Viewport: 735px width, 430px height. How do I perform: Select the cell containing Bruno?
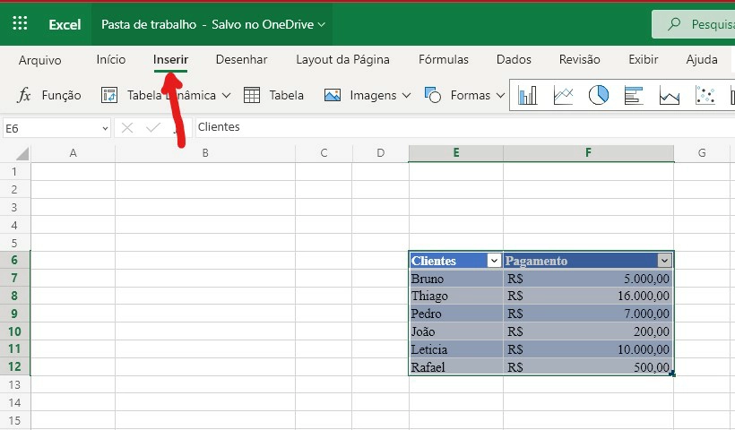click(456, 279)
